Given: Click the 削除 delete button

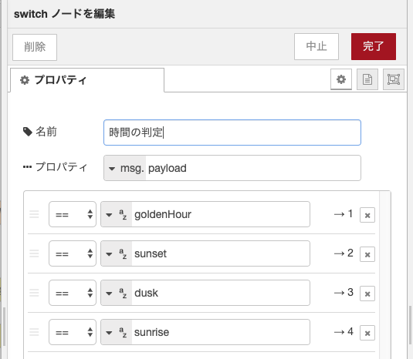Looking at the screenshot, I should tap(35, 47).
